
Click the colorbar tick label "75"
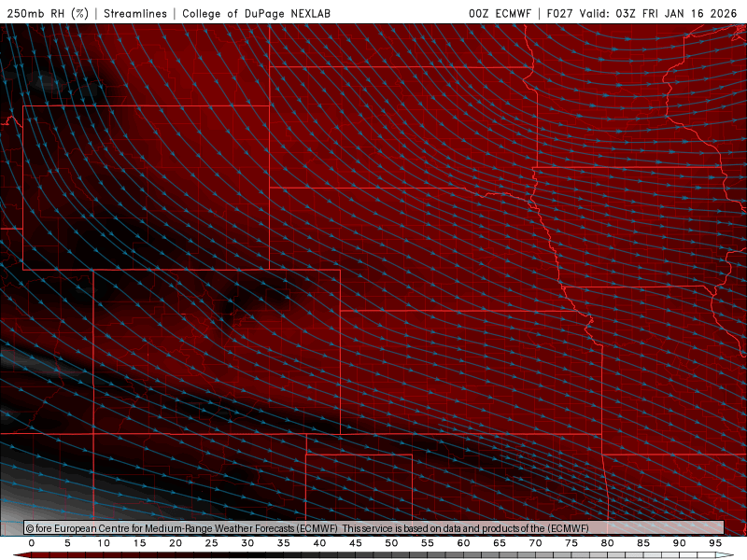(x=571, y=543)
